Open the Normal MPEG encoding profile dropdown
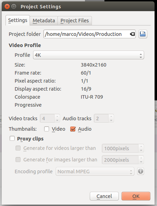Image resolution: width=157 pixels, height=206 pixels. (x=95, y=171)
